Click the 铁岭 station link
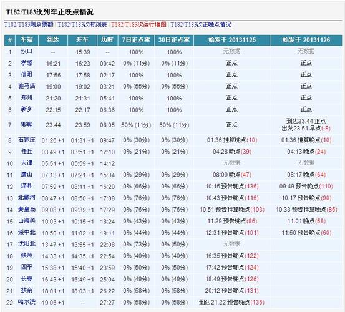 coord(27,255)
